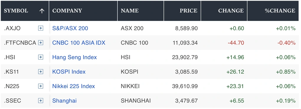Click the plus icon beside .N225

[x=40, y=86]
